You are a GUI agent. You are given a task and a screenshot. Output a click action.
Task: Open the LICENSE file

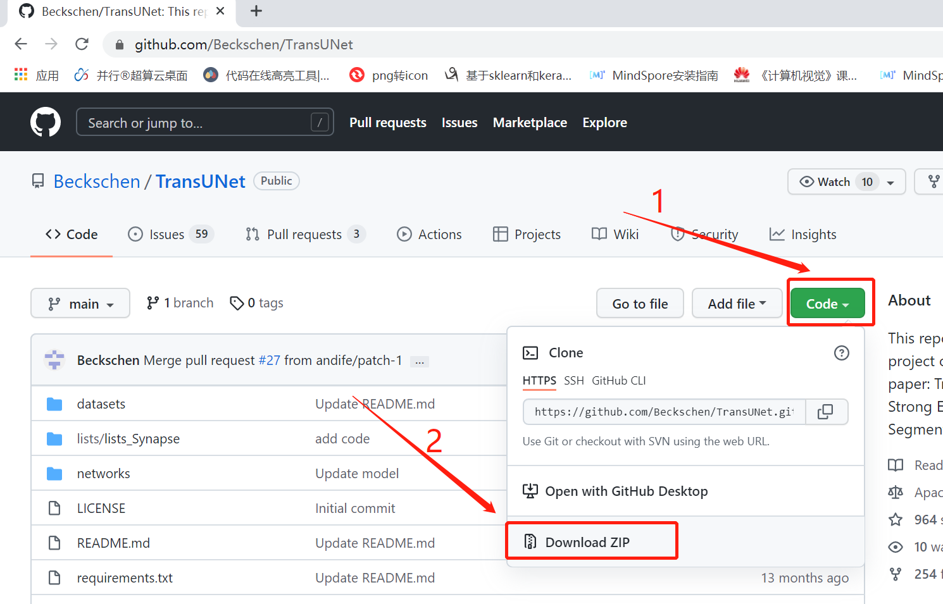pos(101,508)
